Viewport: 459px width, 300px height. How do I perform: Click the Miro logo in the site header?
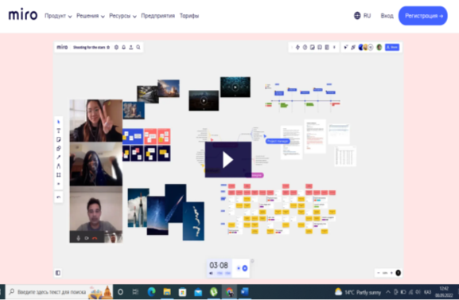pos(23,14)
